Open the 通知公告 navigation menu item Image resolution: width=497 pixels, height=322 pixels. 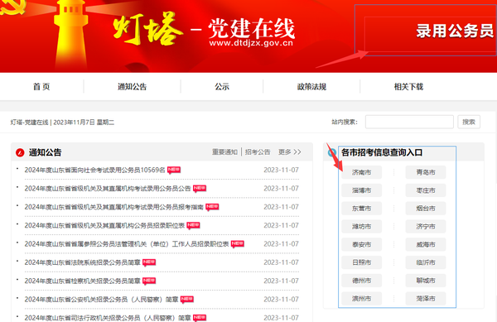(133, 87)
